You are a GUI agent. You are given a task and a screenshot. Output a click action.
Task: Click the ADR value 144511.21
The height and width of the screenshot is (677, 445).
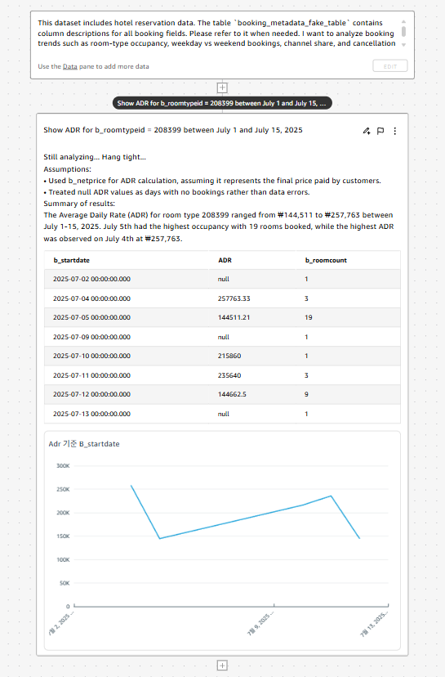(x=234, y=317)
